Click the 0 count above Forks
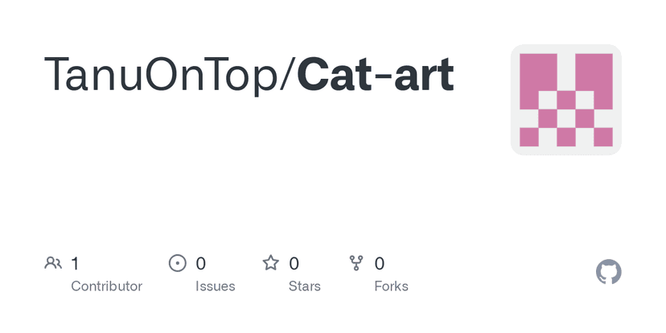The height and width of the screenshot is (333, 666). [380, 263]
